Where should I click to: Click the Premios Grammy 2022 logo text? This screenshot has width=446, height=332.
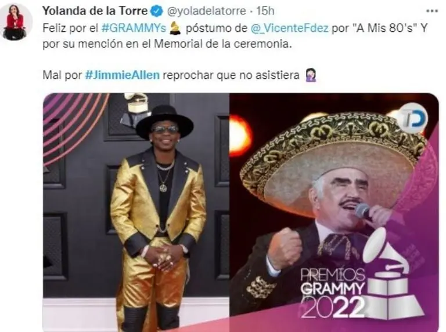[x=333, y=293]
